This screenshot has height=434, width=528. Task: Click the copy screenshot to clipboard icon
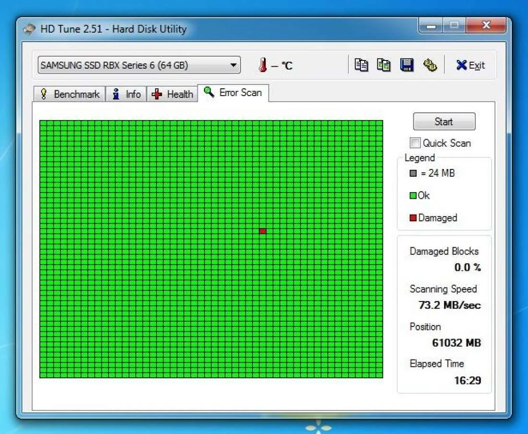384,65
